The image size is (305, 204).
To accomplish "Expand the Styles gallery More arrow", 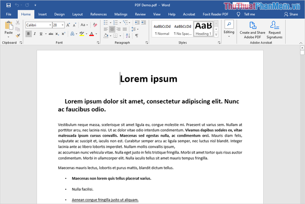I will point(216,35).
